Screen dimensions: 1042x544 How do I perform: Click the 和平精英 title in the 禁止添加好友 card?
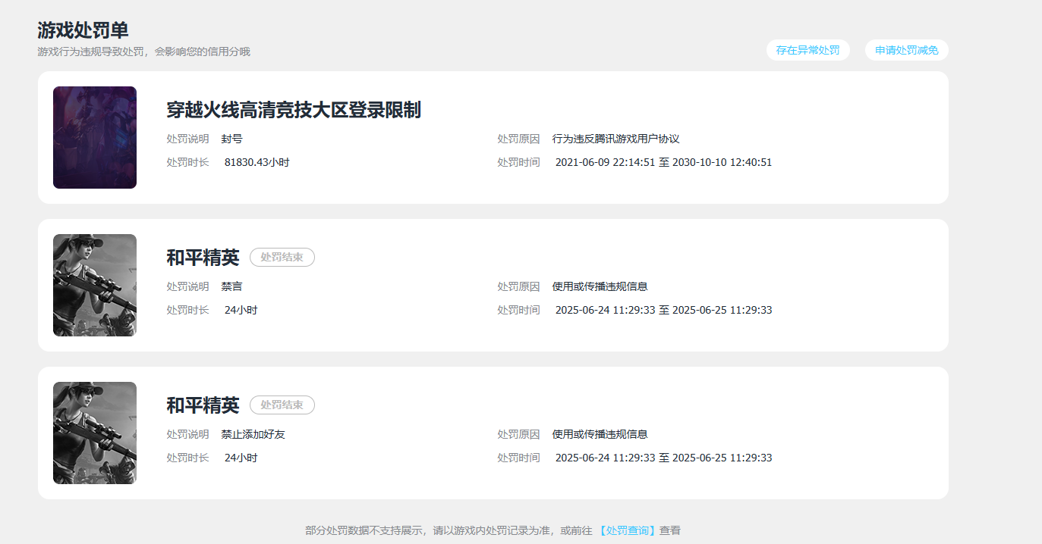pyautogui.click(x=203, y=405)
